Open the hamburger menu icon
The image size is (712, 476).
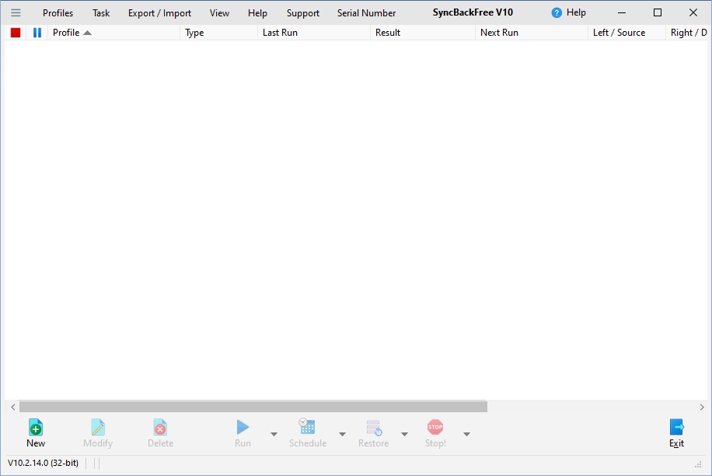(16, 12)
